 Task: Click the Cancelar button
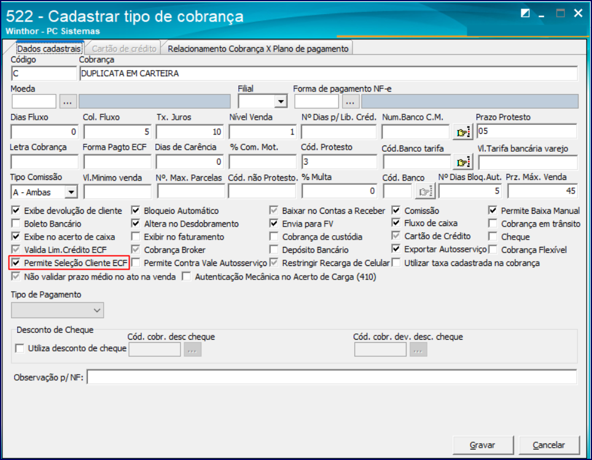coord(548,445)
